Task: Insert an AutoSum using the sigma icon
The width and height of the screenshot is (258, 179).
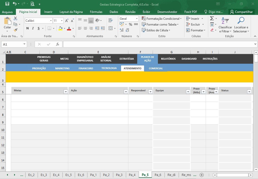Action: 212,18
